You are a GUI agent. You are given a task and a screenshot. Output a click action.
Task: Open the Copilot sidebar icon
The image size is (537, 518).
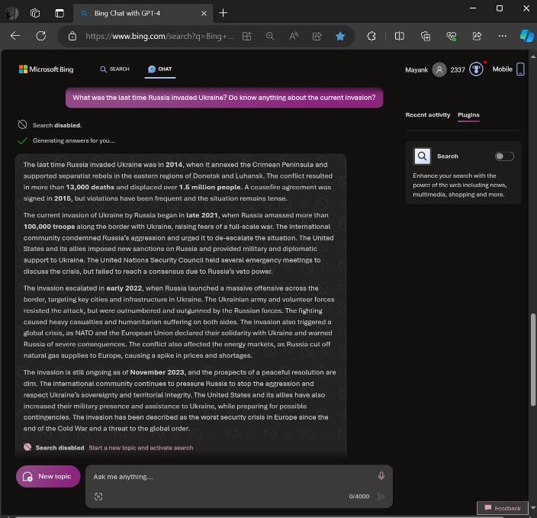(x=527, y=36)
